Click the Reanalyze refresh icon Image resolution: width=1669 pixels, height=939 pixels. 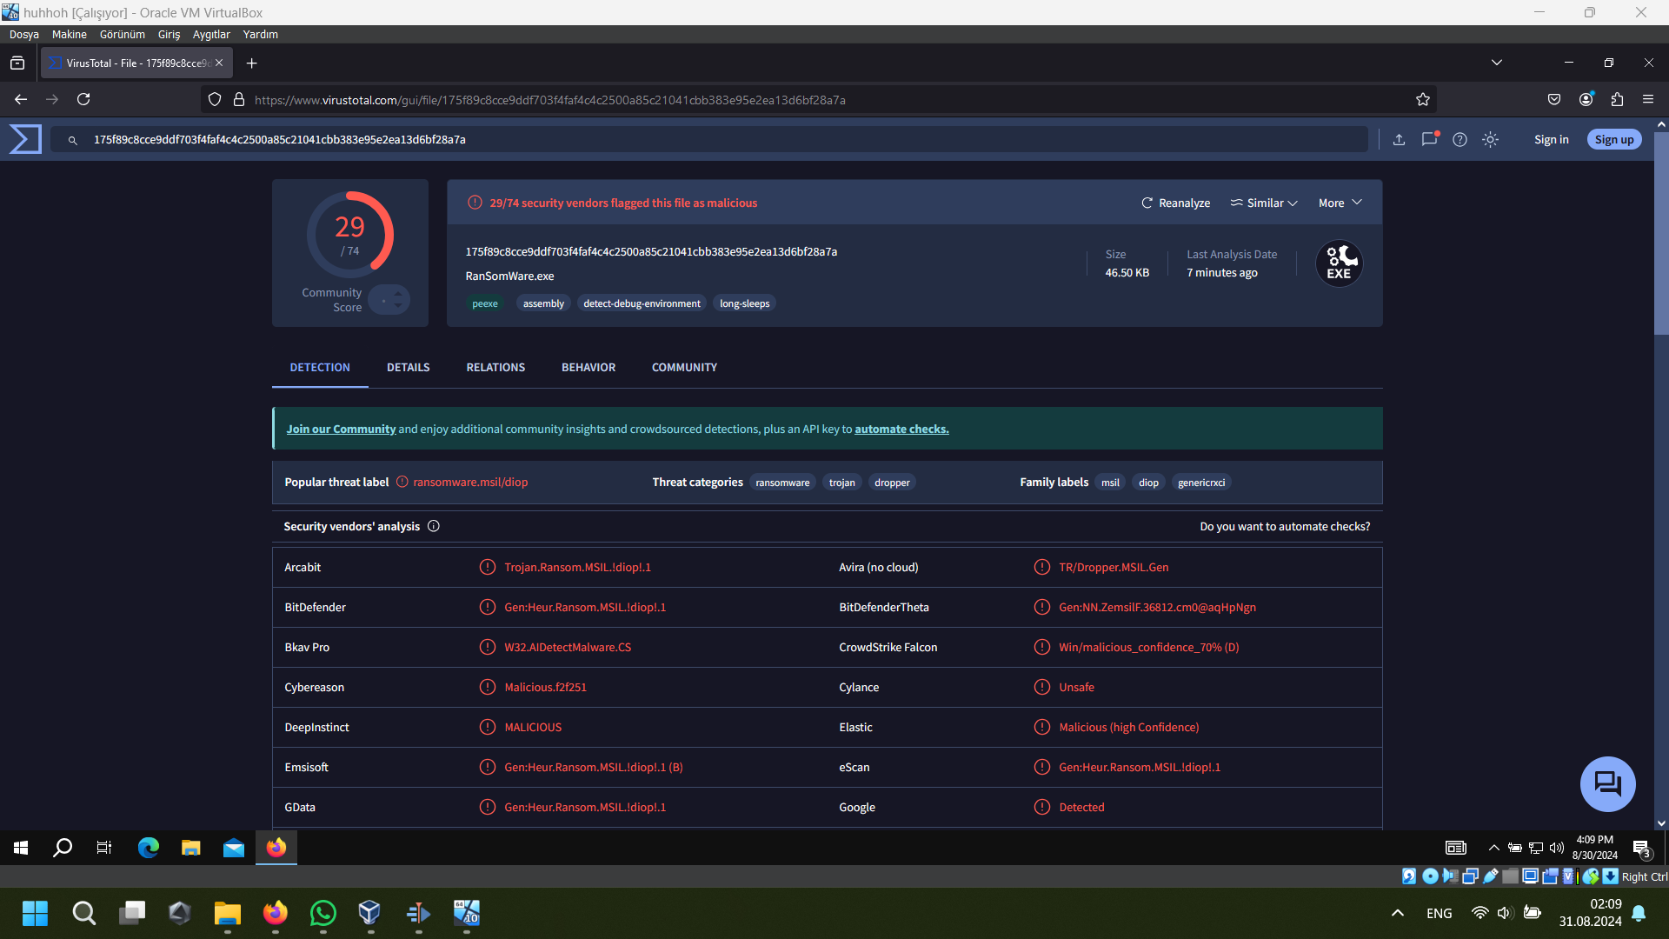pyautogui.click(x=1147, y=203)
